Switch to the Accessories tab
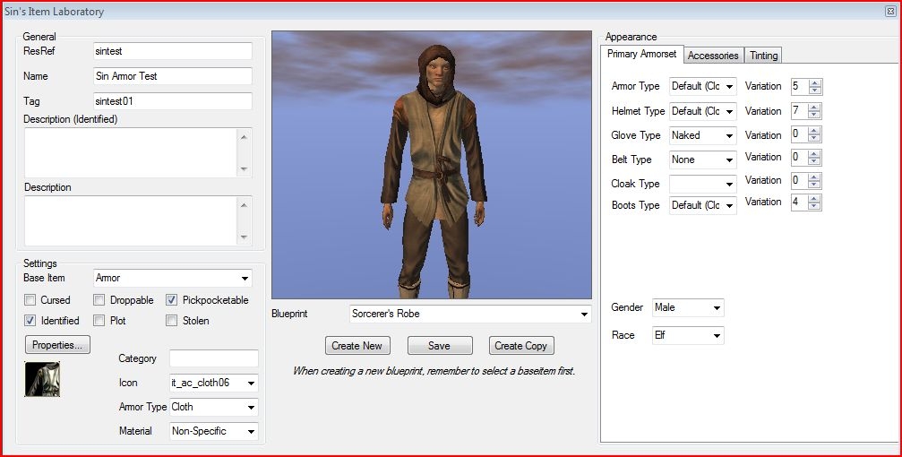Image resolution: width=902 pixels, height=457 pixels. point(713,56)
